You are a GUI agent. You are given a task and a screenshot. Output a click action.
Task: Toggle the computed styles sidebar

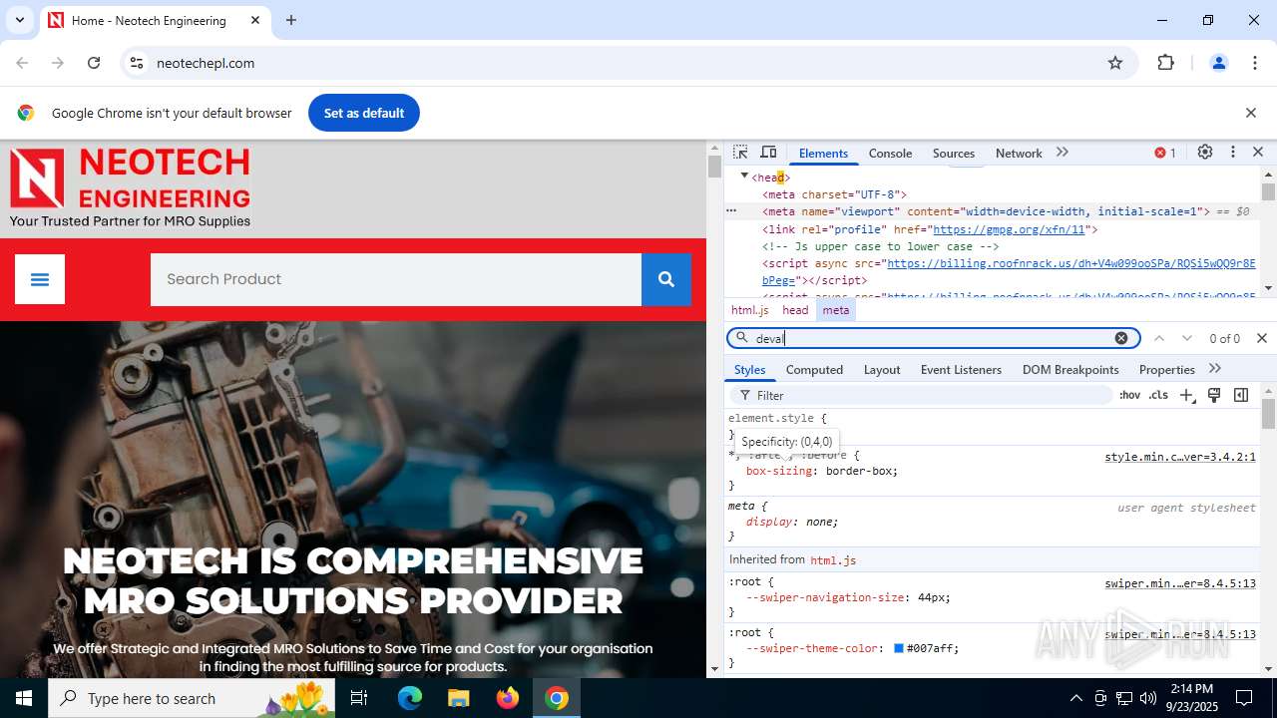[x=1241, y=395]
